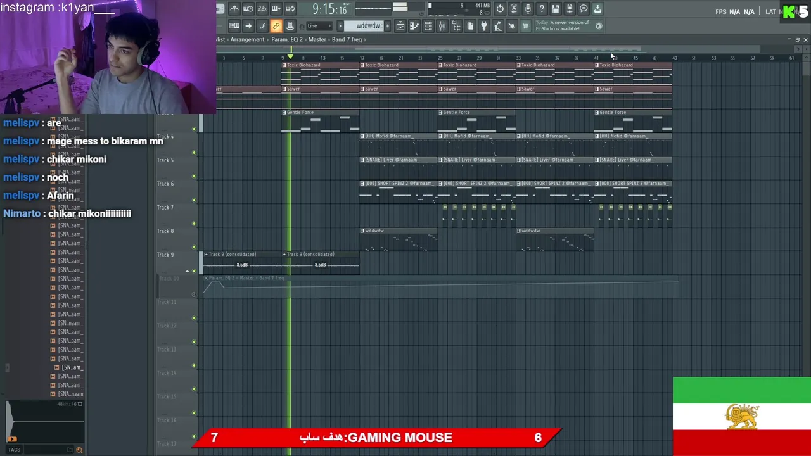Click the Track 14 header label

[166, 373]
